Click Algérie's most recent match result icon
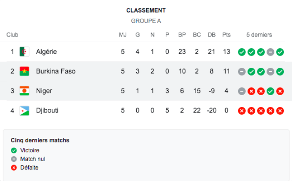The height and width of the screenshot is (181, 292). tap(280, 52)
